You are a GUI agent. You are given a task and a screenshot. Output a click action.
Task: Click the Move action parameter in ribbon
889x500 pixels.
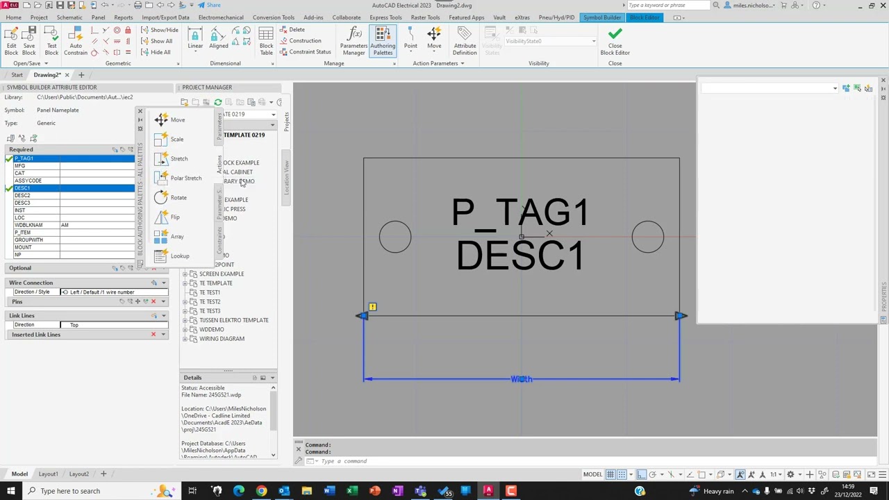(x=434, y=39)
